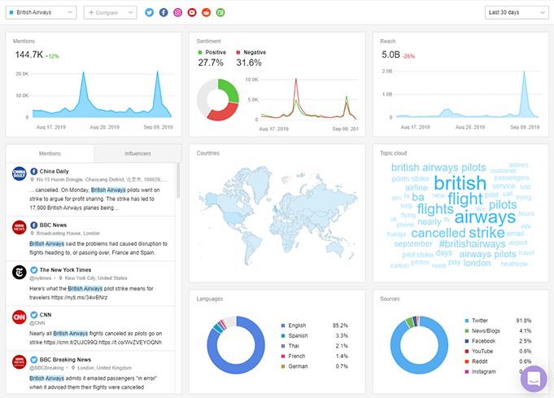Toggle the Positive sentiment legend item
The image size is (554, 398).
tap(212, 52)
